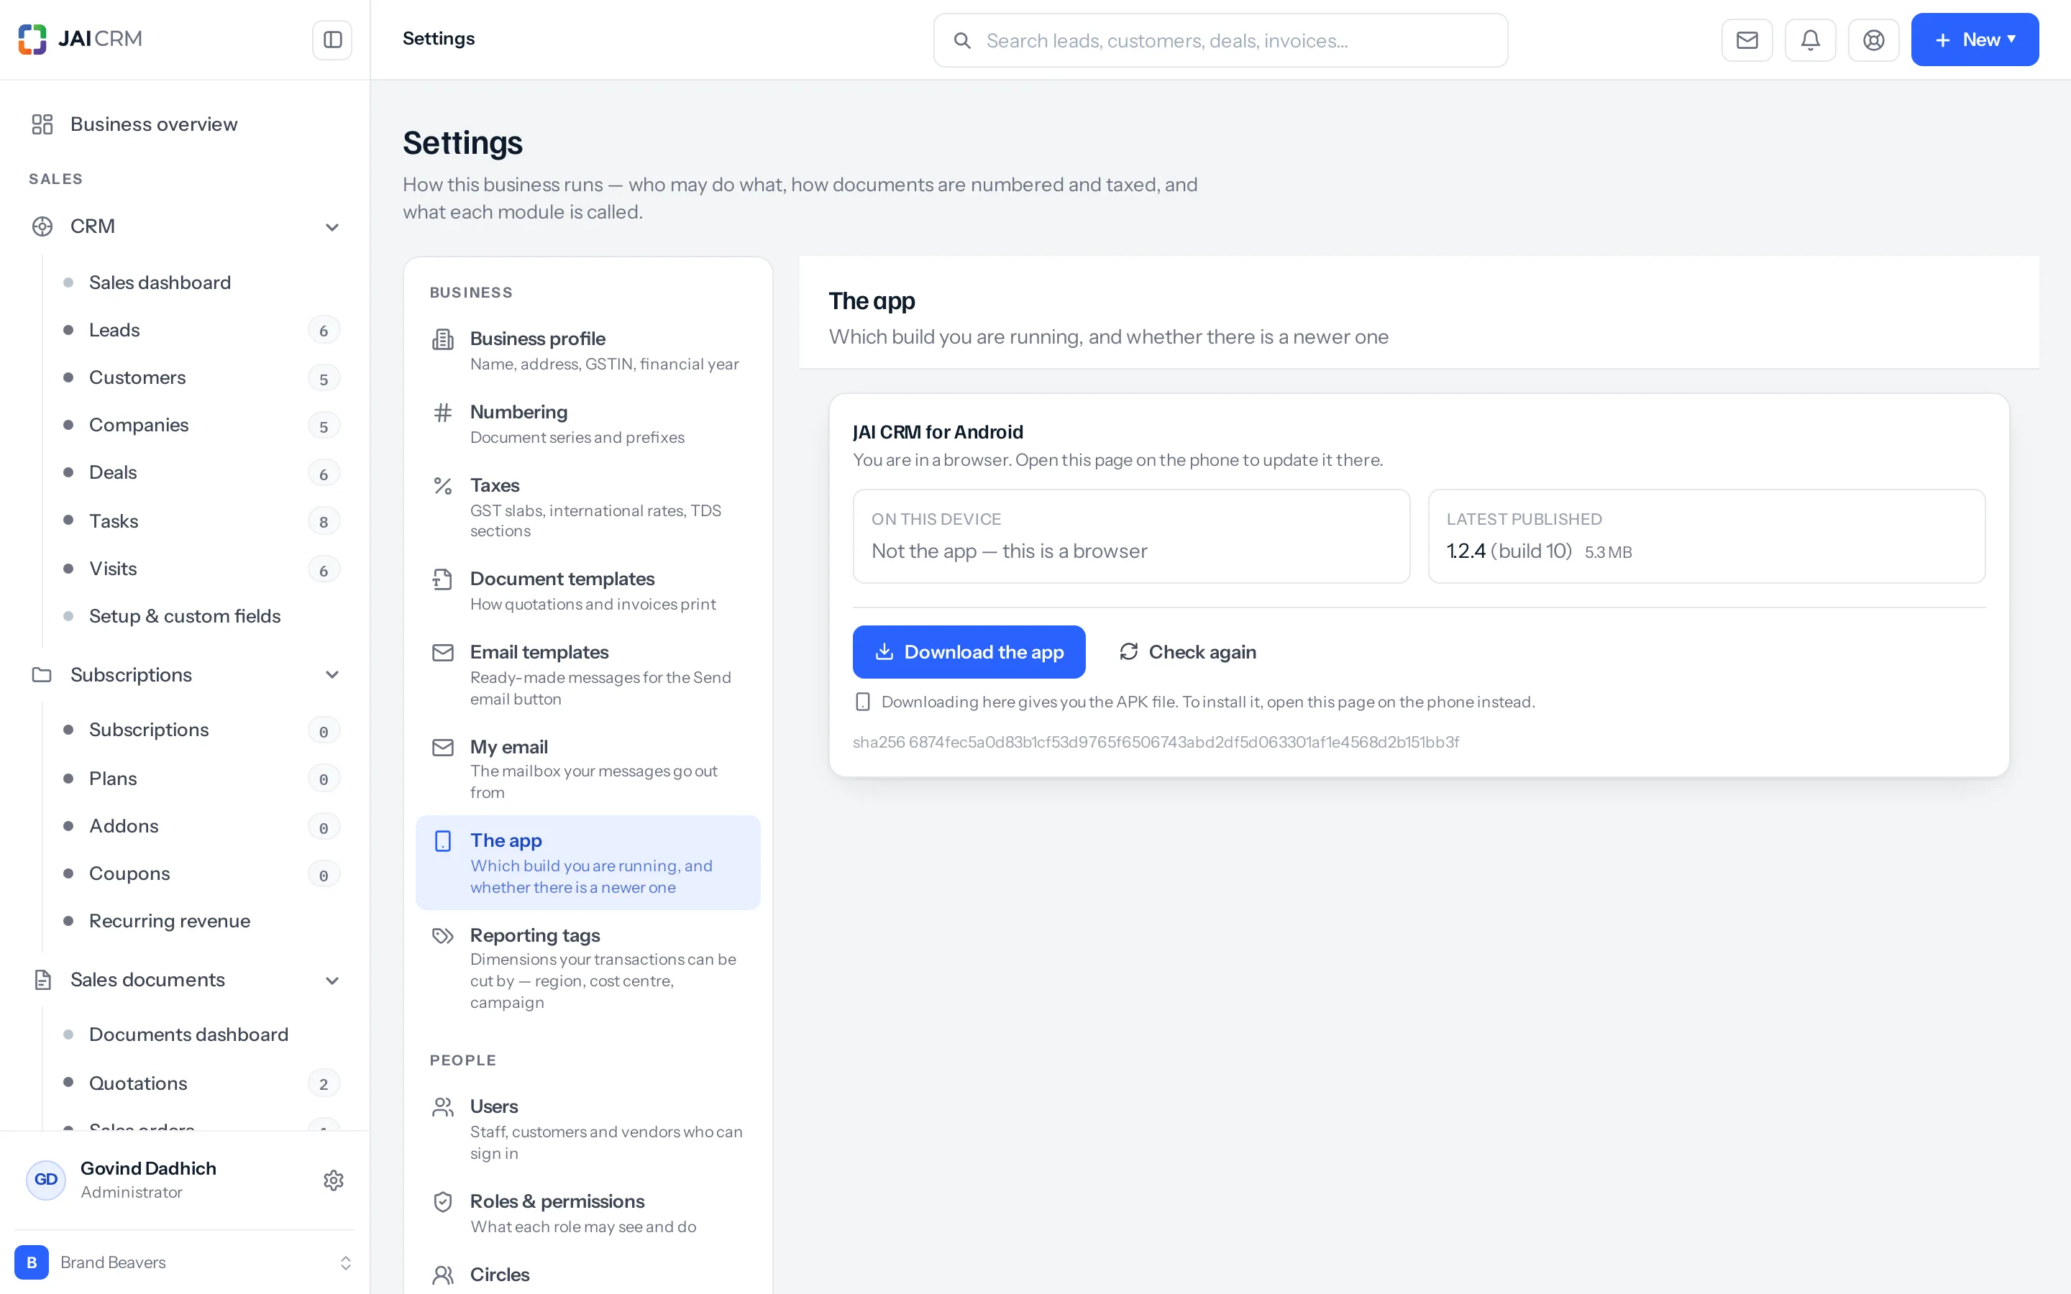Screen dimensions: 2071x1294
Task: Click the JAI CRM logo
Action: pyautogui.click(x=80, y=39)
